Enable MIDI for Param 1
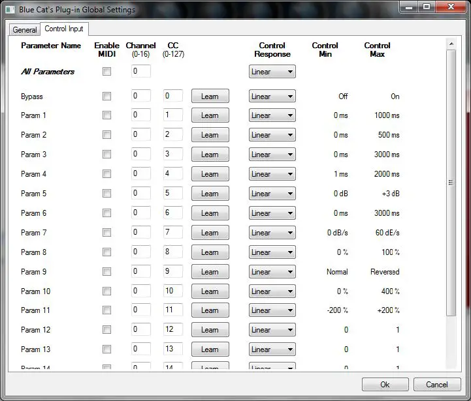471x401 pixels. click(x=106, y=115)
